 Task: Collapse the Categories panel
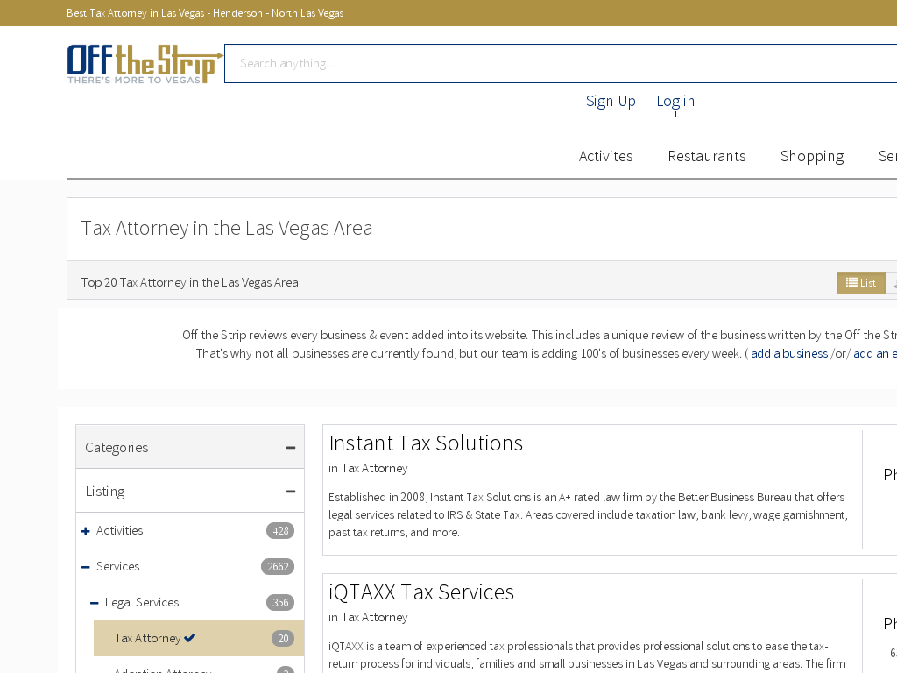coord(290,448)
